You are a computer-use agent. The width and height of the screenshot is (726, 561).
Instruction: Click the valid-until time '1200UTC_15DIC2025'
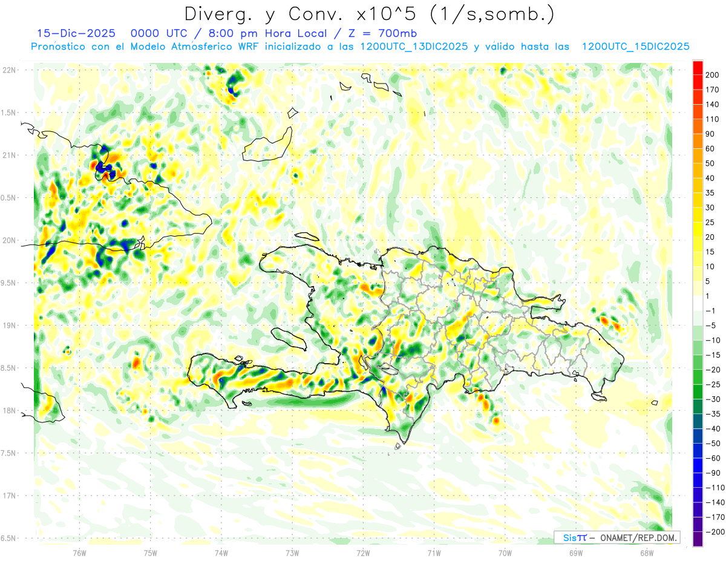tap(635, 46)
